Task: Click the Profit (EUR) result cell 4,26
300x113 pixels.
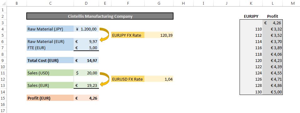Action: (86, 98)
